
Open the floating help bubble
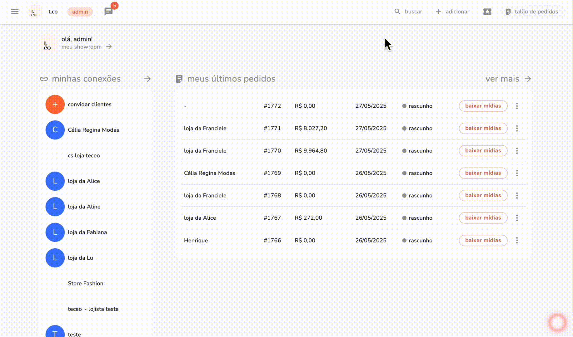click(557, 323)
